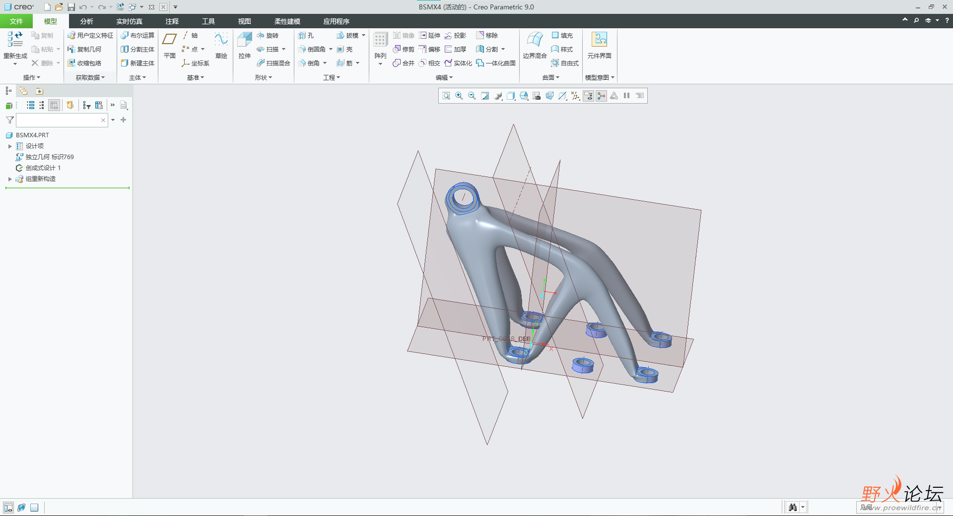
Task: Click the Zoom Out icon in graphics toolbar
Action: pos(472,96)
